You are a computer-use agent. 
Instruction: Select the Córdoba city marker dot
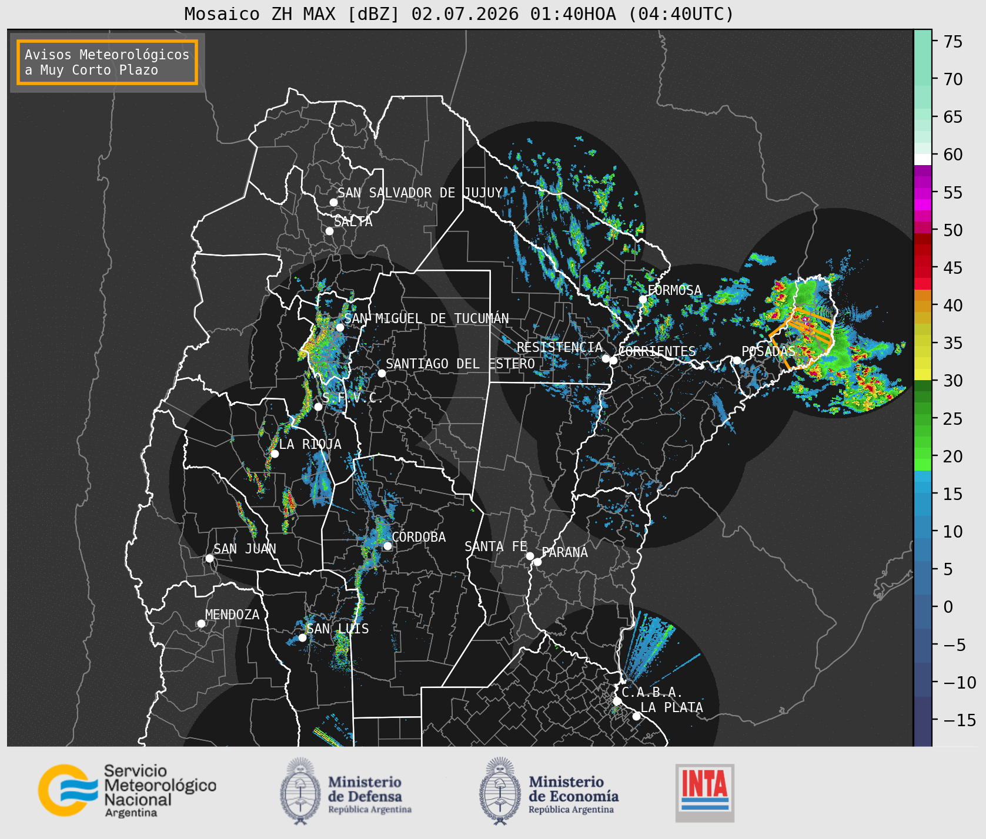tap(387, 546)
